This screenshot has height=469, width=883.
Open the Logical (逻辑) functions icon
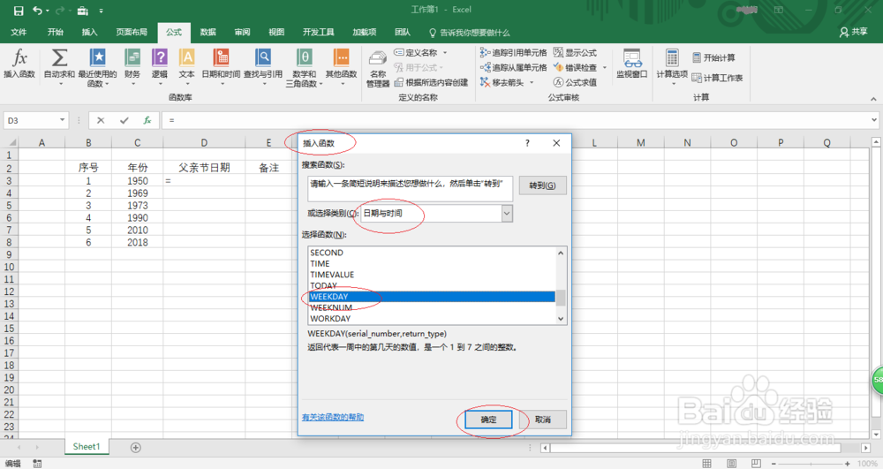click(159, 66)
